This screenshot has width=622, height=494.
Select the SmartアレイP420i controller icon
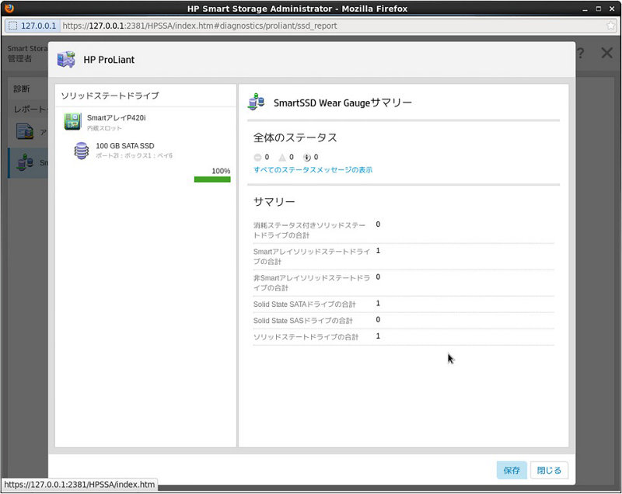tap(72, 121)
